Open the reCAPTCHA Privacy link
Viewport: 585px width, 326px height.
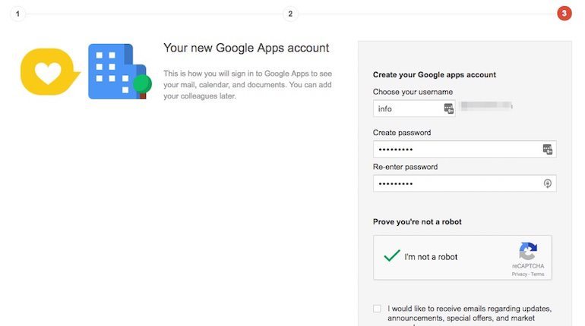(519, 274)
